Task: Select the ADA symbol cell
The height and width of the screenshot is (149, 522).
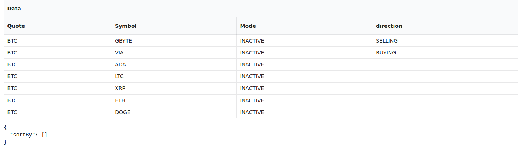Action: (174, 64)
